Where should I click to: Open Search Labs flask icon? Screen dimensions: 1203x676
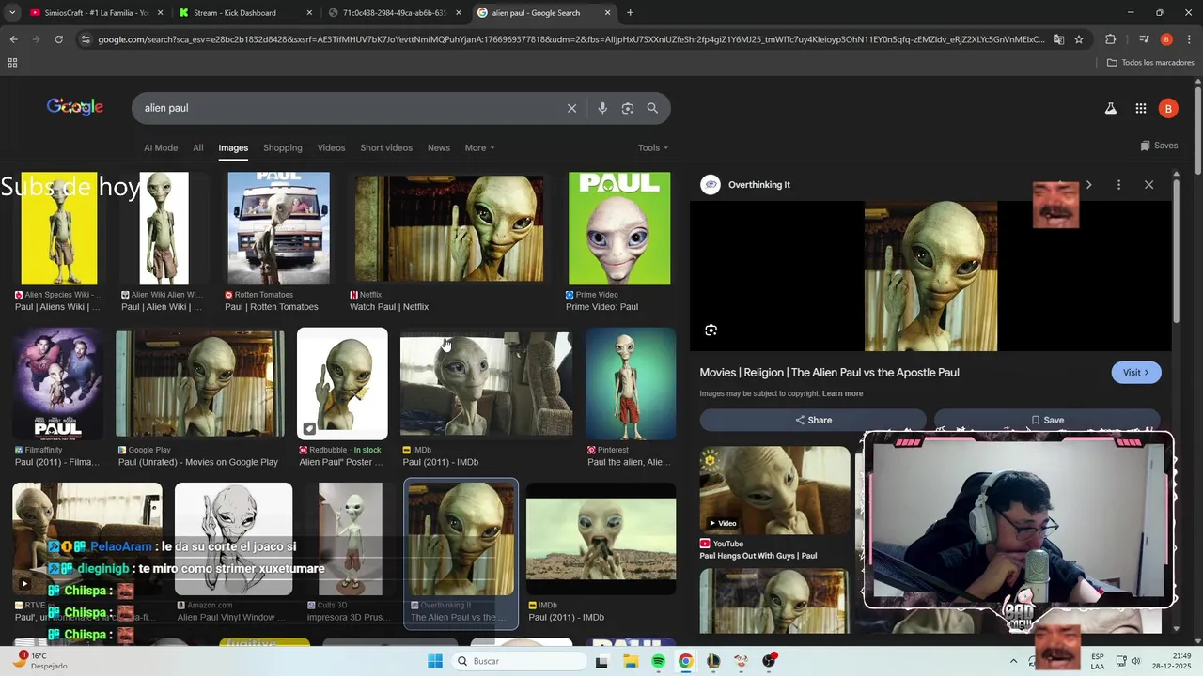[x=1111, y=109]
